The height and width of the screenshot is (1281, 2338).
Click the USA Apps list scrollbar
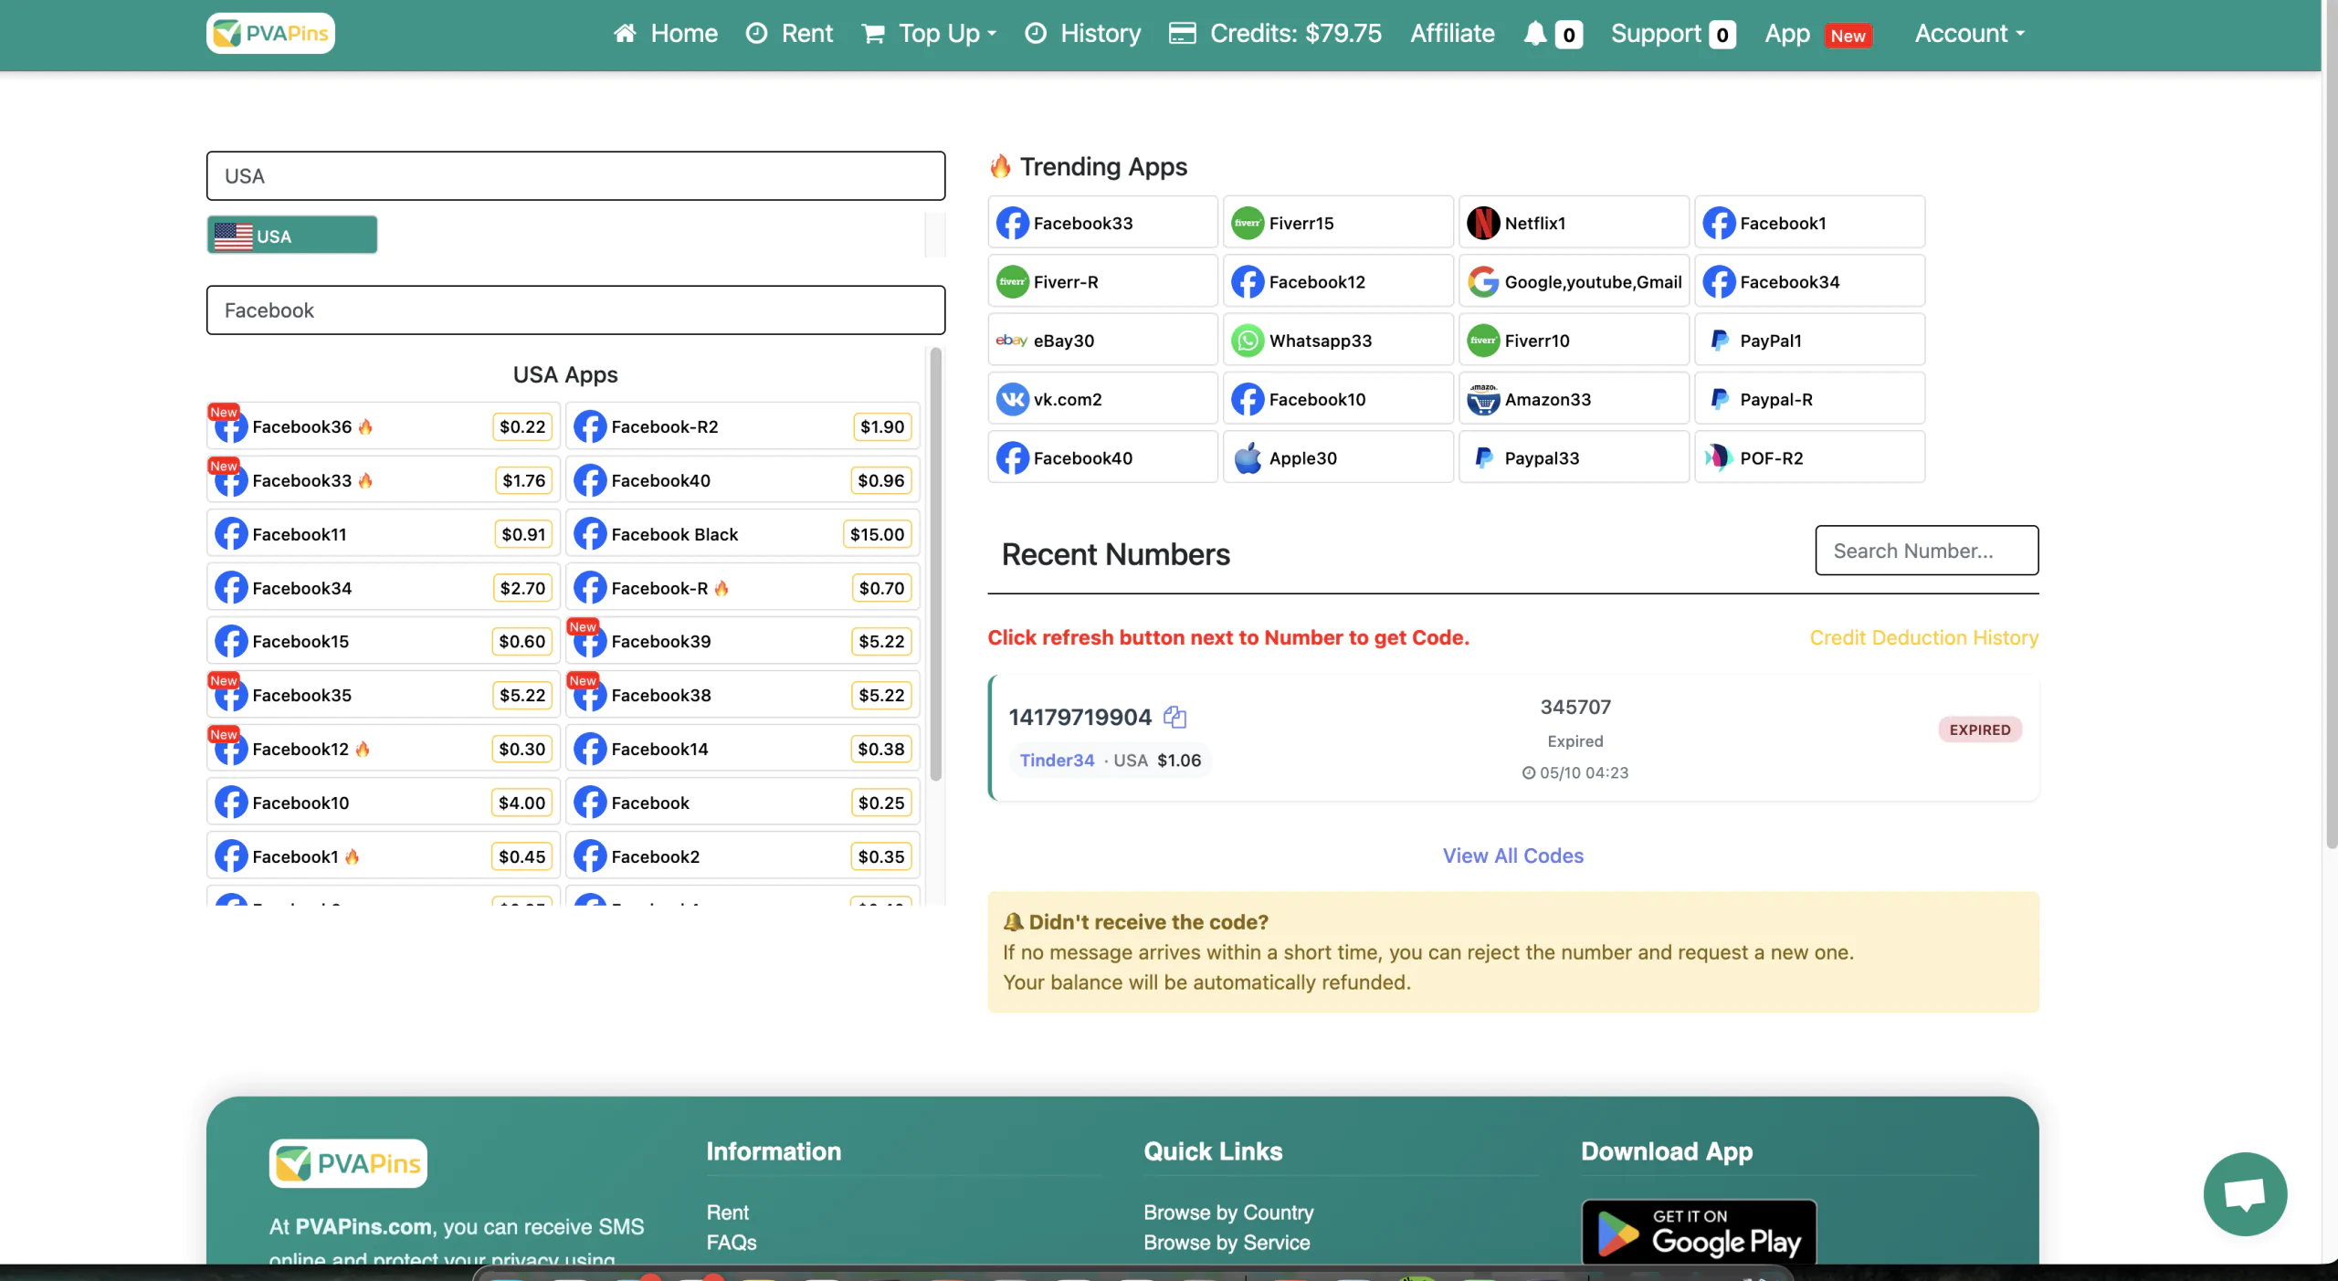point(935,566)
